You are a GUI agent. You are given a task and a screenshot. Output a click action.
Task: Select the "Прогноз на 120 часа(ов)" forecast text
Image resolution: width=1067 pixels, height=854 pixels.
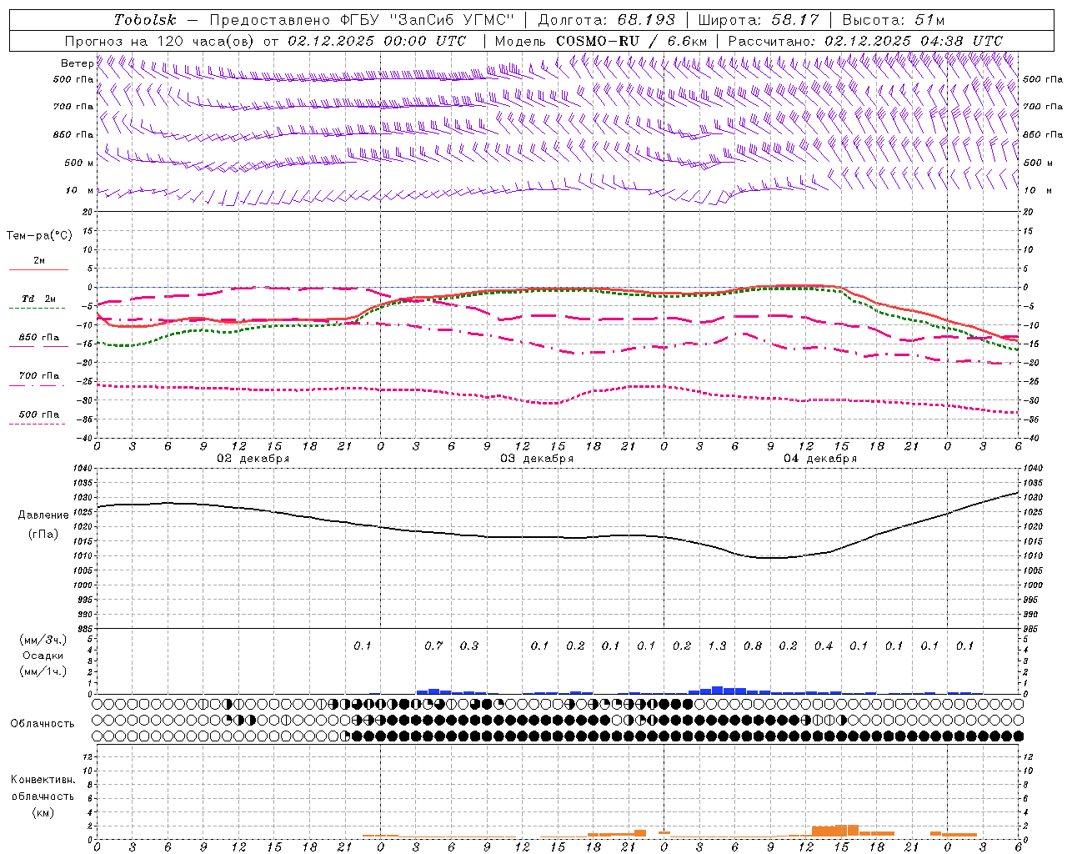pos(160,41)
